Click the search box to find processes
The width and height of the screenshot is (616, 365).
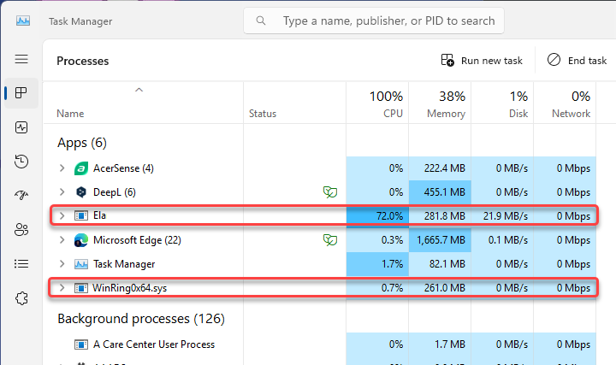click(x=374, y=21)
